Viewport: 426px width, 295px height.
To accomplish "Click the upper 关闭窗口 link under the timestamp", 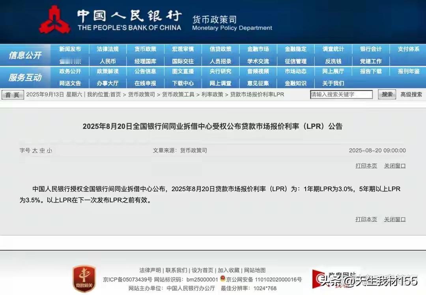I will click(395, 166).
